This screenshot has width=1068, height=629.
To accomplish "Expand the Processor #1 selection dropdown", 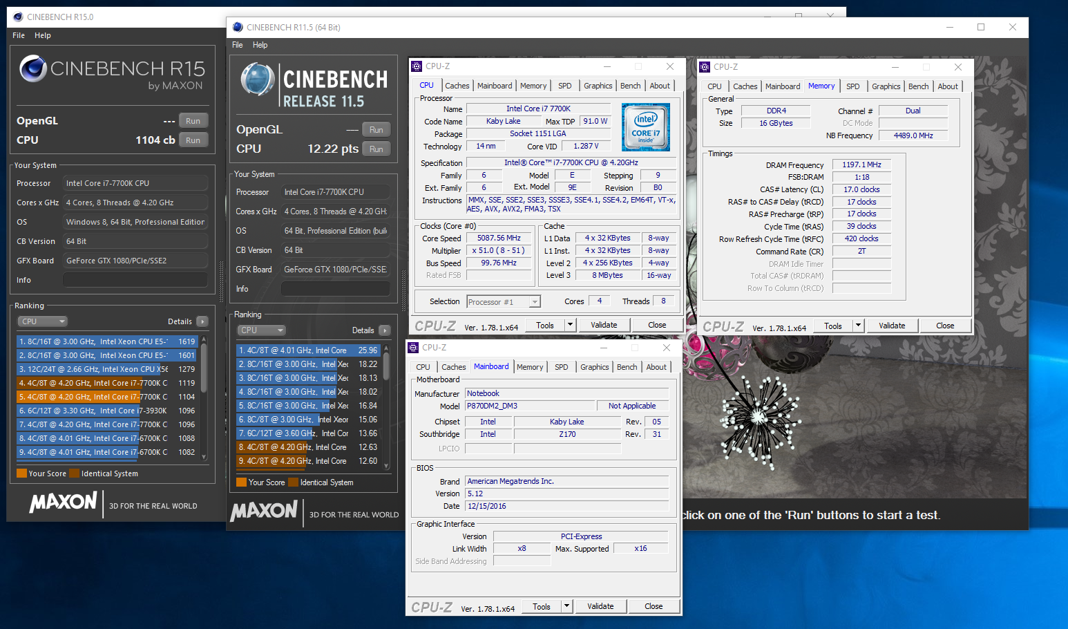I will coord(534,302).
